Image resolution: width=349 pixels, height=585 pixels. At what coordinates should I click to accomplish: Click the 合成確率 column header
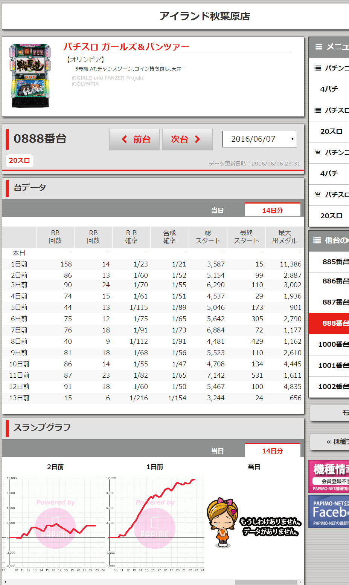[x=169, y=237]
